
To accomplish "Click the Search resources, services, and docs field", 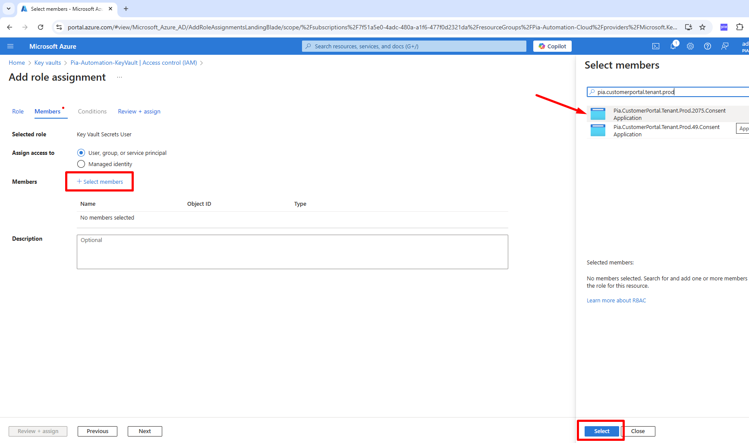I will [414, 46].
